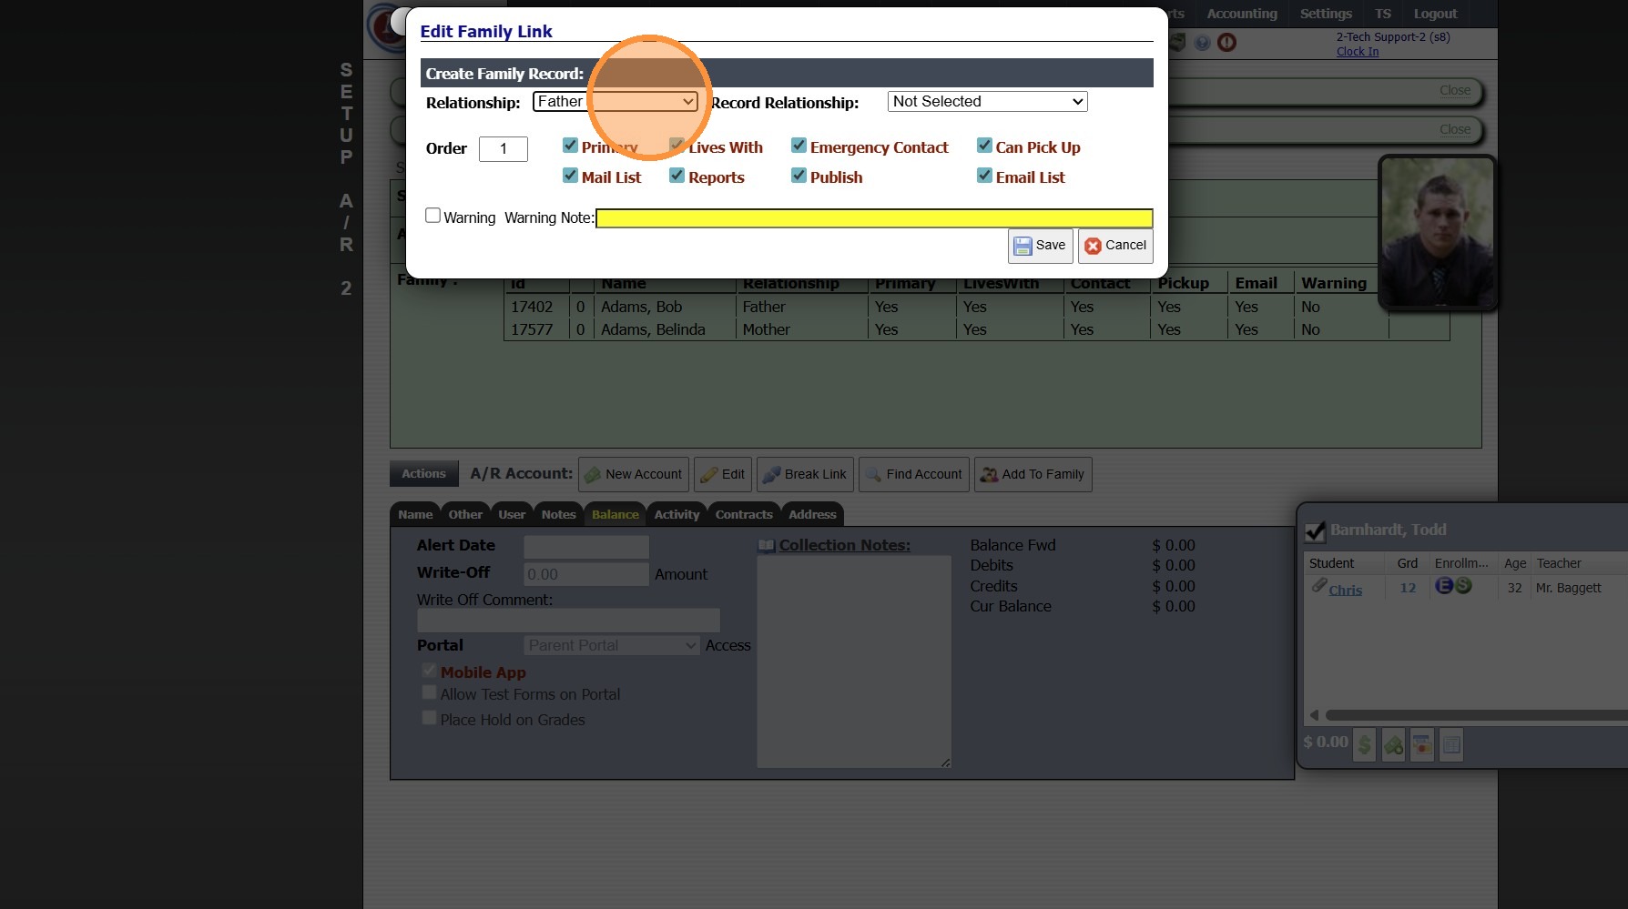Open the Accounting menu
This screenshot has height=909, width=1628.
[1242, 14]
